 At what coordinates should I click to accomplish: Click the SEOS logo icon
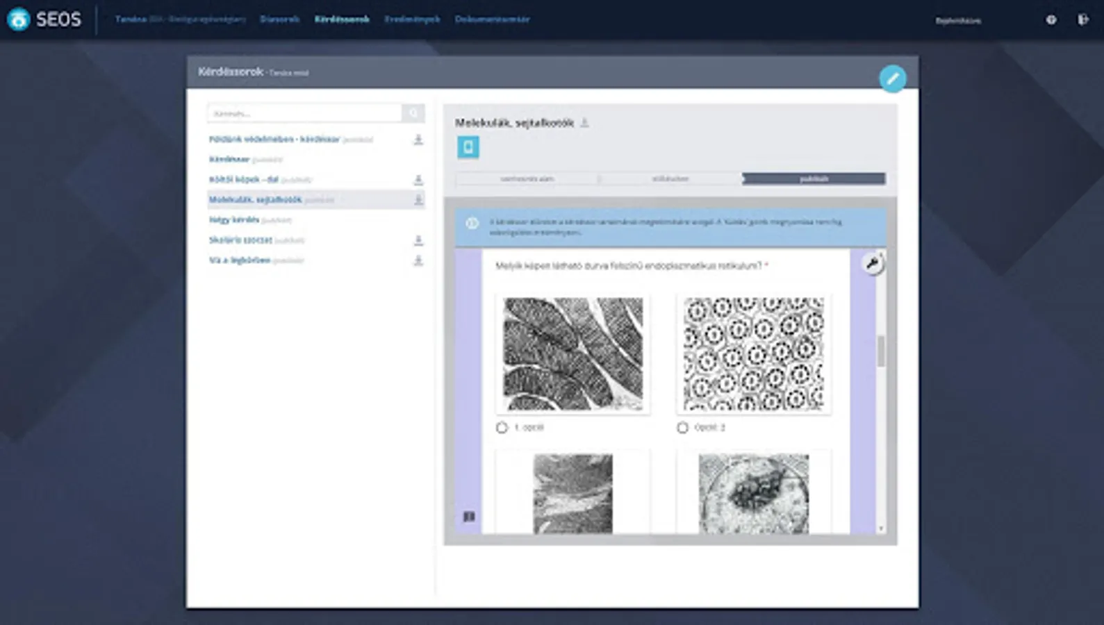[19, 19]
